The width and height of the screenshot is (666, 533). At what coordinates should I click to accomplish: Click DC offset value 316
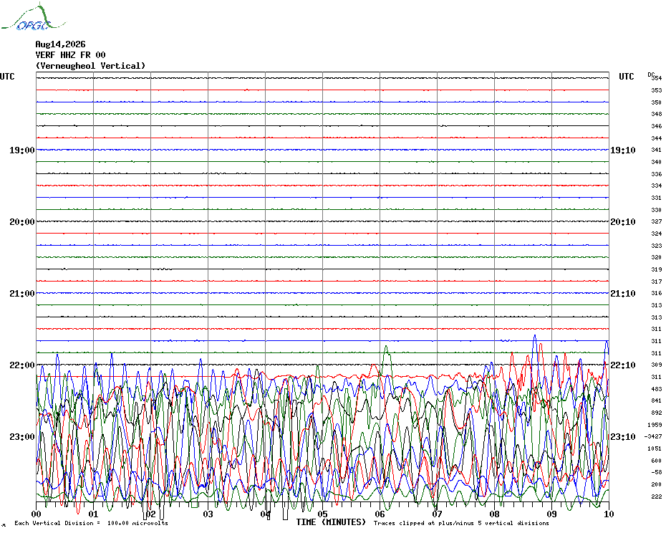tap(657, 293)
